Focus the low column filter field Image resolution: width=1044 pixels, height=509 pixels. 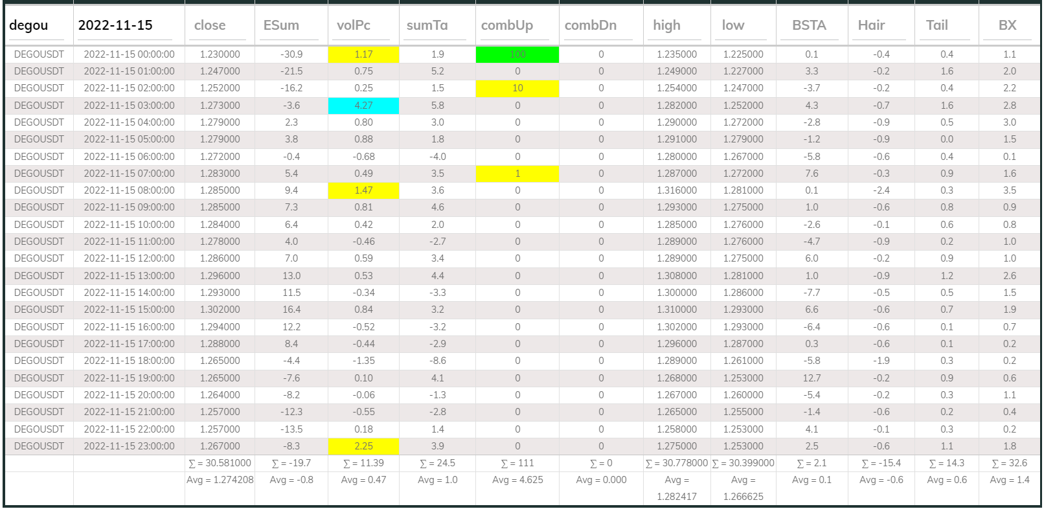tap(743, 26)
